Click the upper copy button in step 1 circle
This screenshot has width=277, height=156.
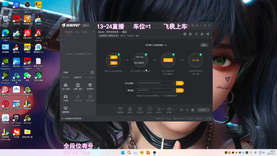tap(114, 57)
